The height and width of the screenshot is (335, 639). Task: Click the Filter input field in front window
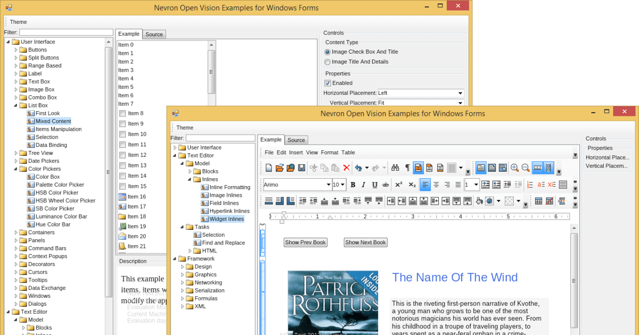220,138
